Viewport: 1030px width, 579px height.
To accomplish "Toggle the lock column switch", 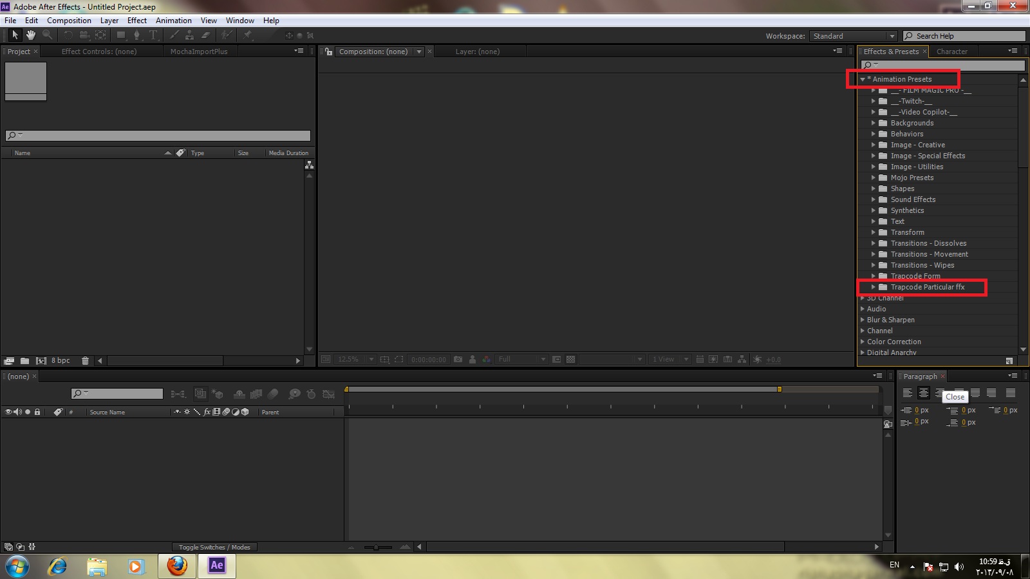I will [x=37, y=412].
